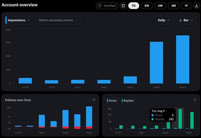The height and width of the screenshot is (138, 201).
Task: Click the Jul 30 impressions bar
Action: (25, 81)
